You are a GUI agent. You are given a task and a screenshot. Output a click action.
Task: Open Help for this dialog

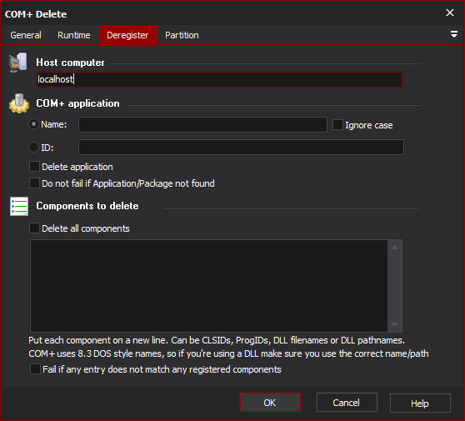420,403
